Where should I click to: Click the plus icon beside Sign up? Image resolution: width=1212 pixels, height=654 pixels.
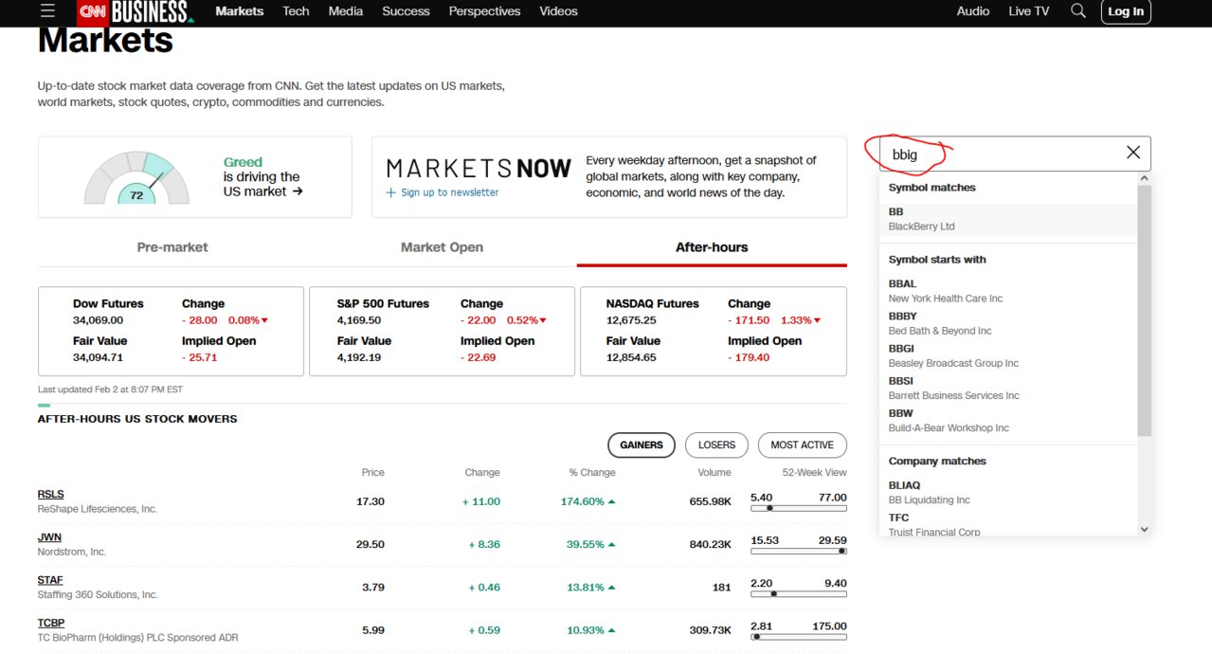pos(391,192)
